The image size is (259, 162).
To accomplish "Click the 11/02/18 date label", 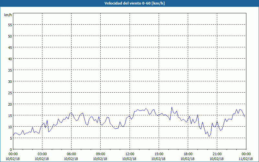I will [x=246, y=159].
